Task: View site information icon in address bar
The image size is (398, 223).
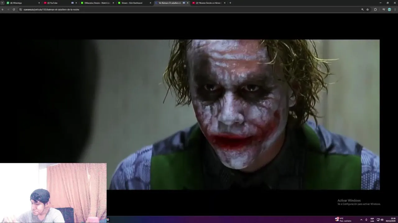Action: tap(21, 10)
